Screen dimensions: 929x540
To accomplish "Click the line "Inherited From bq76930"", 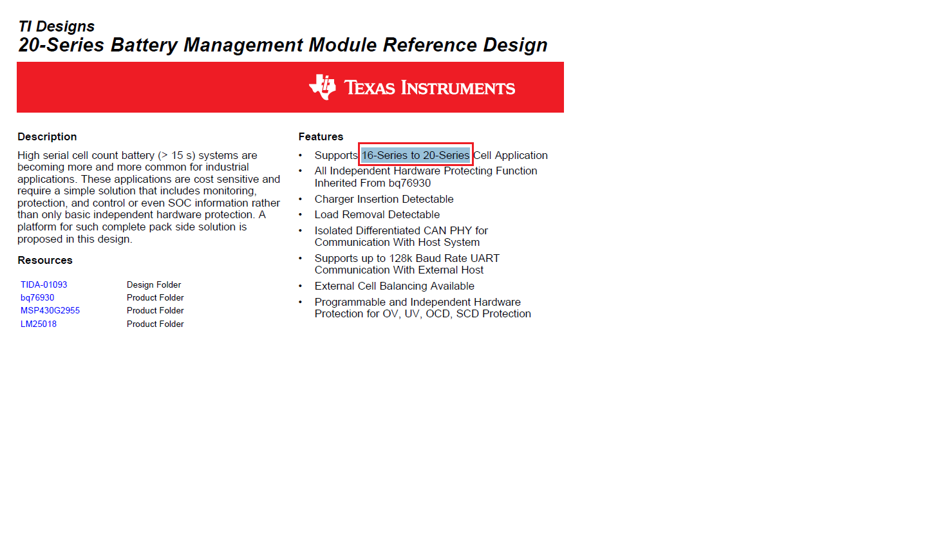I will coord(373,183).
